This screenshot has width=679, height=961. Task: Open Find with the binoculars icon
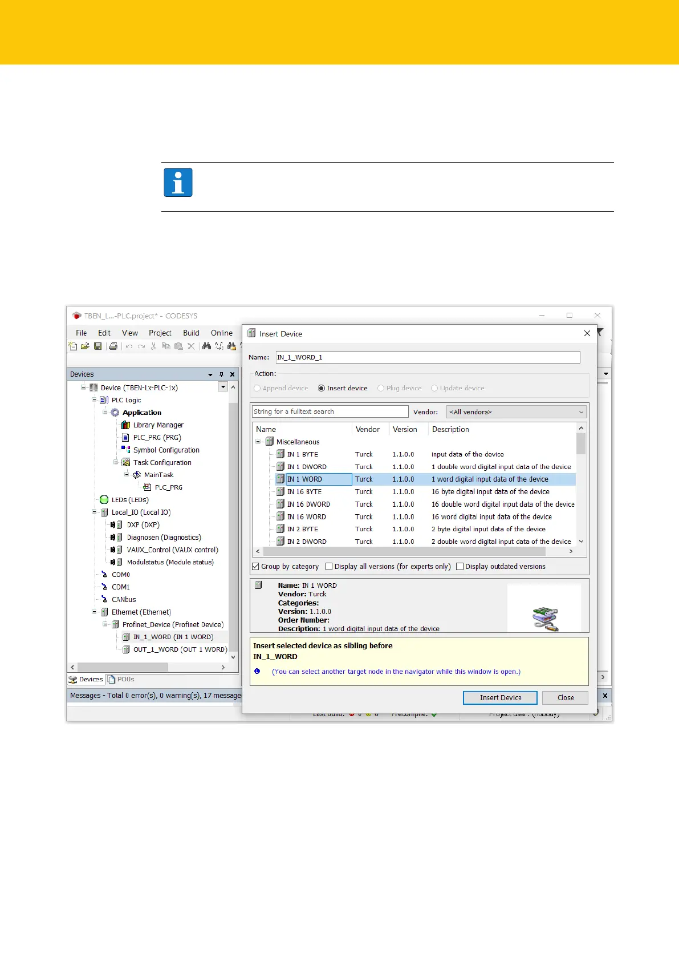[x=206, y=346]
